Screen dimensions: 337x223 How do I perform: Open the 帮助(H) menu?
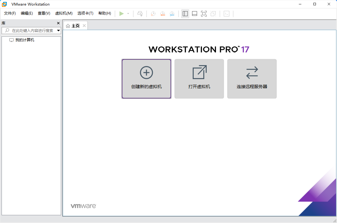[x=105, y=13]
